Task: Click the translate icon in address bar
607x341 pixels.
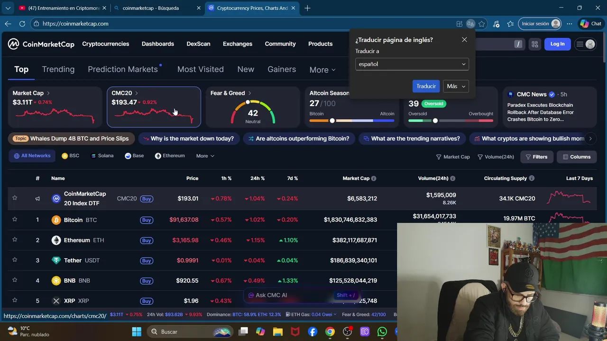Action: tap(470, 24)
